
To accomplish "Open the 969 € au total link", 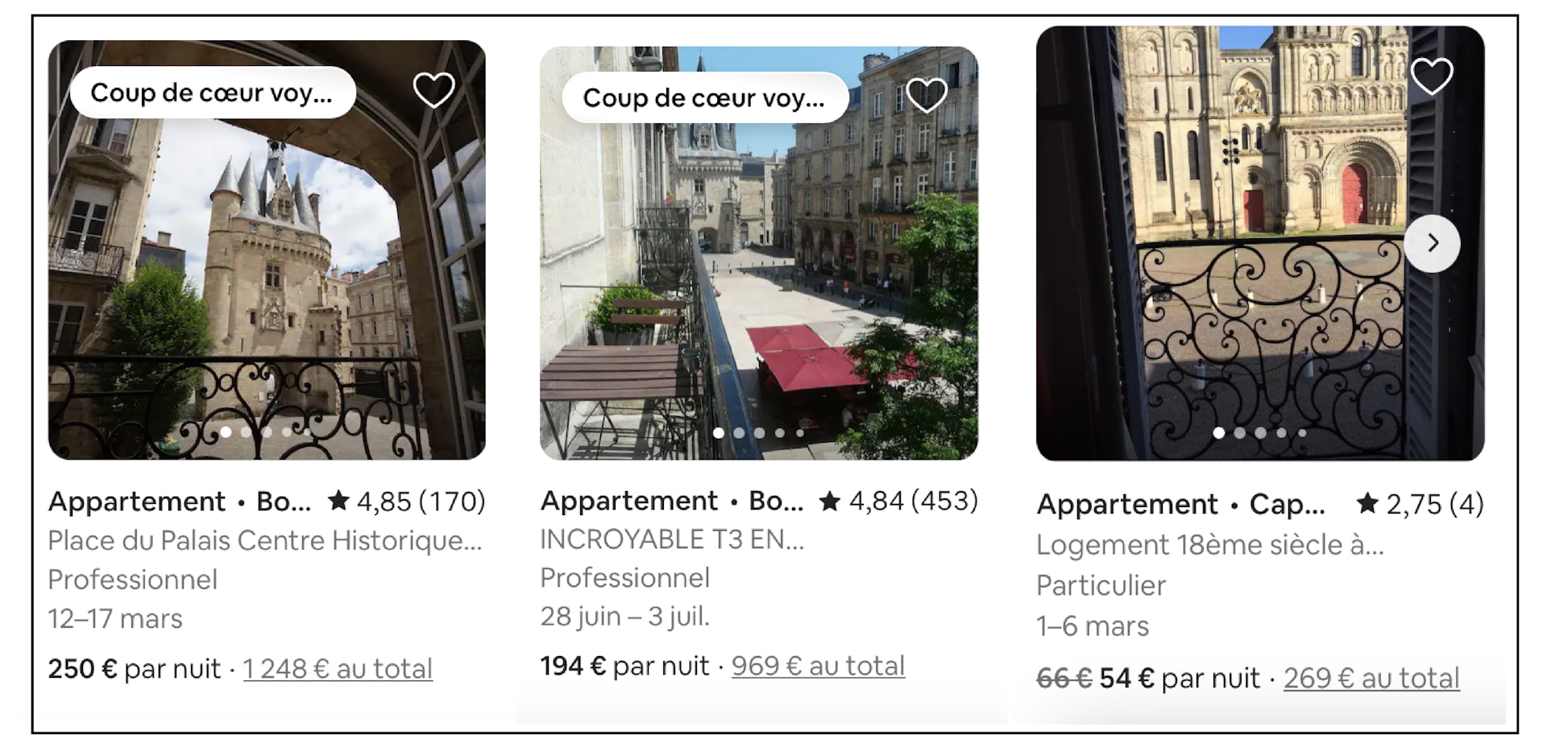I will click(x=818, y=666).
